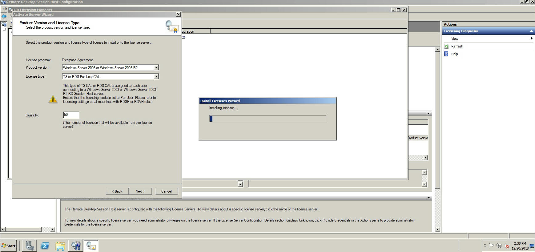Viewport: 535px width, 252px height.
Task: Click the network status tray icon
Action: (x=499, y=246)
